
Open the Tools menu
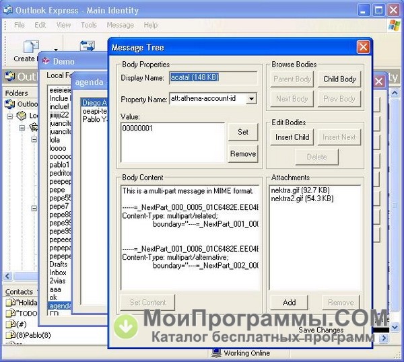pyautogui.click(x=89, y=25)
